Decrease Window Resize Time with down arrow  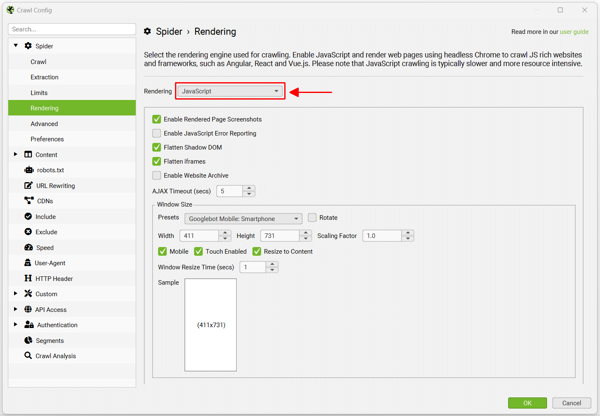tap(272, 270)
